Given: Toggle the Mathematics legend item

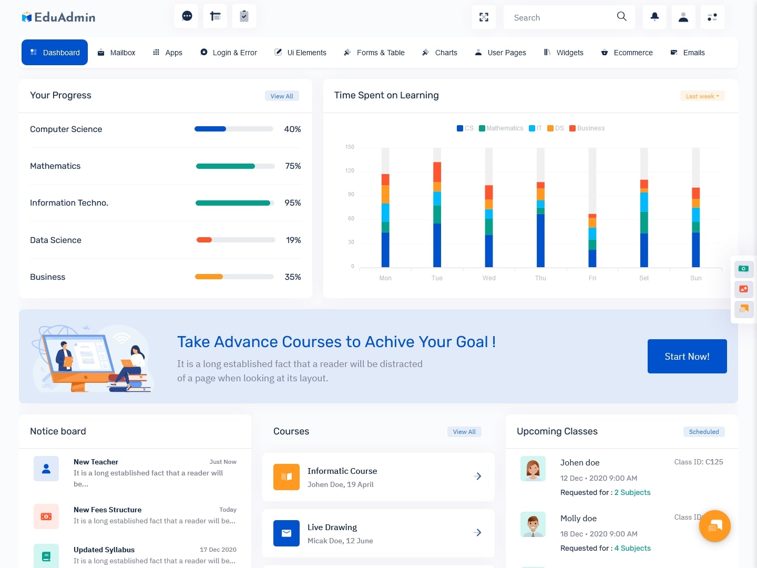Looking at the screenshot, I should pos(501,128).
